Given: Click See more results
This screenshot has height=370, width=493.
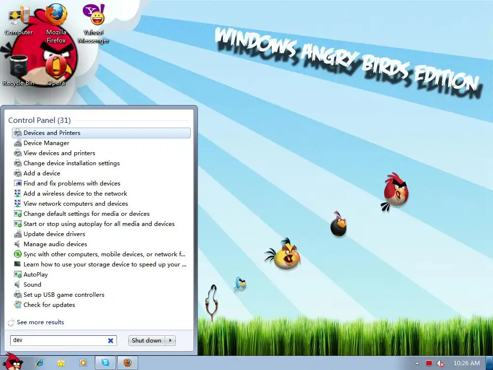Looking at the screenshot, I should click(x=40, y=322).
